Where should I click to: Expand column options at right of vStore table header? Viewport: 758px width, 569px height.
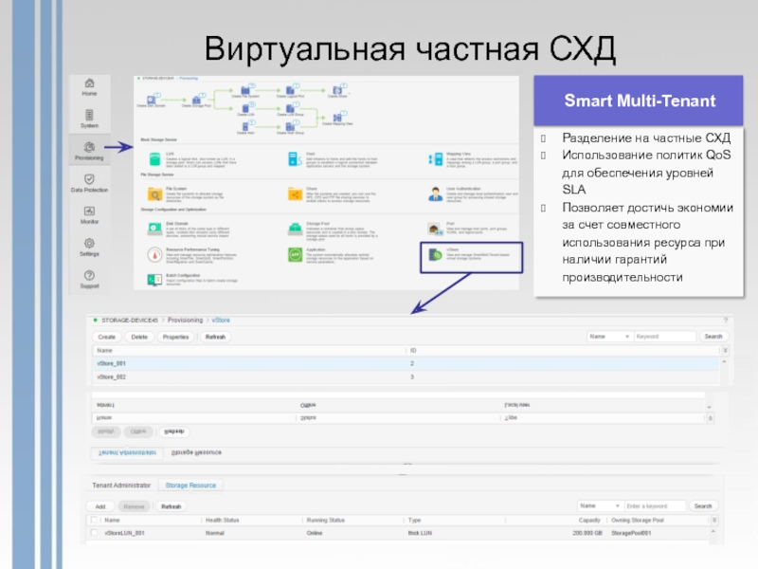pyautogui.click(x=725, y=350)
